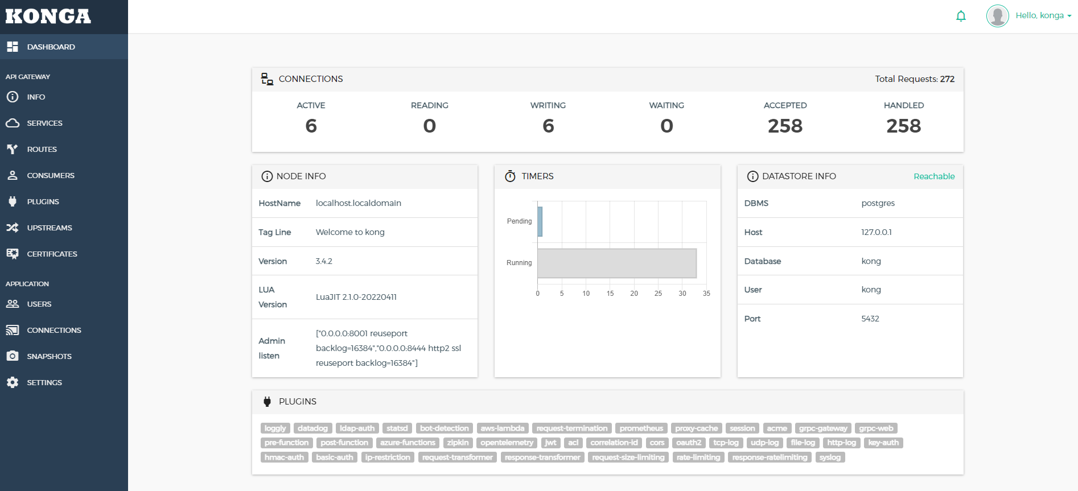This screenshot has width=1078, height=491.
Task: Navigate to Users in the sidebar
Action: 39,304
